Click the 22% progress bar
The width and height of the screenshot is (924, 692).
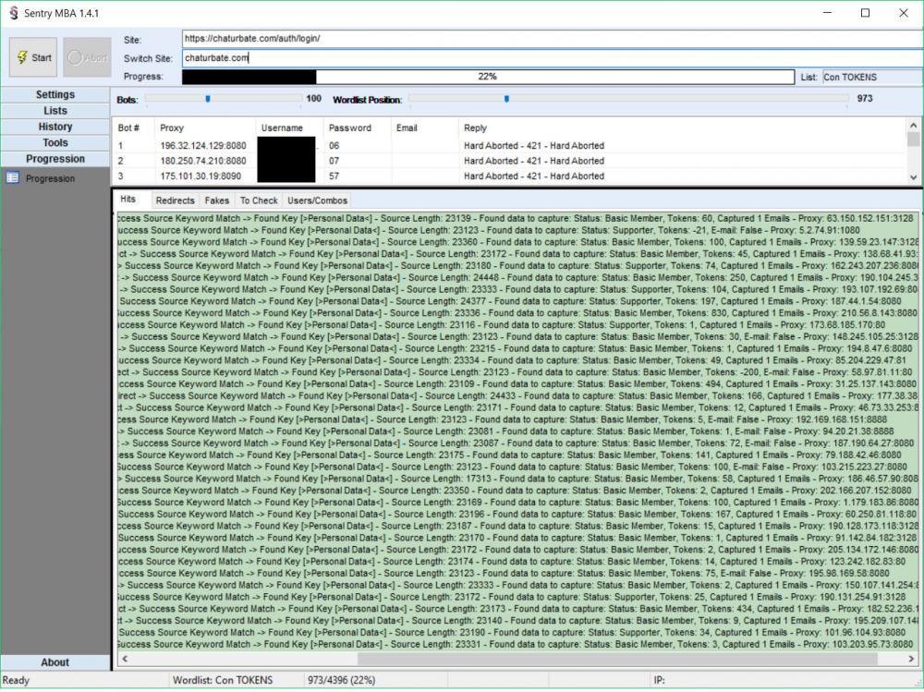pyautogui.click(x=488, y=77)
